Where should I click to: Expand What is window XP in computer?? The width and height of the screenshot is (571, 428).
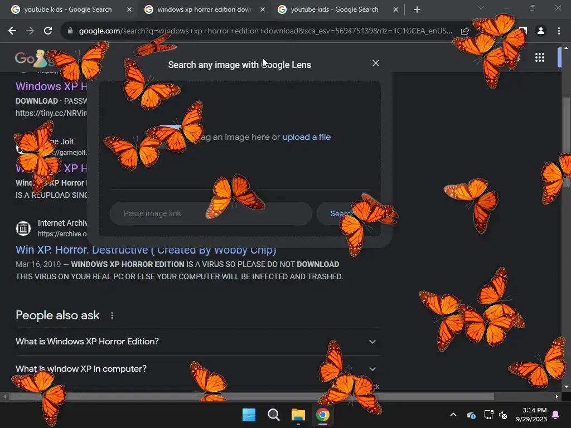(197, 369)
